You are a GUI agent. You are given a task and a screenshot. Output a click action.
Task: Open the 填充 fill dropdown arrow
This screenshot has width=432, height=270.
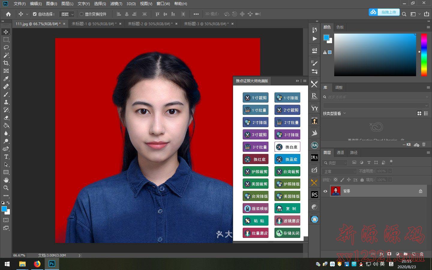390,180
